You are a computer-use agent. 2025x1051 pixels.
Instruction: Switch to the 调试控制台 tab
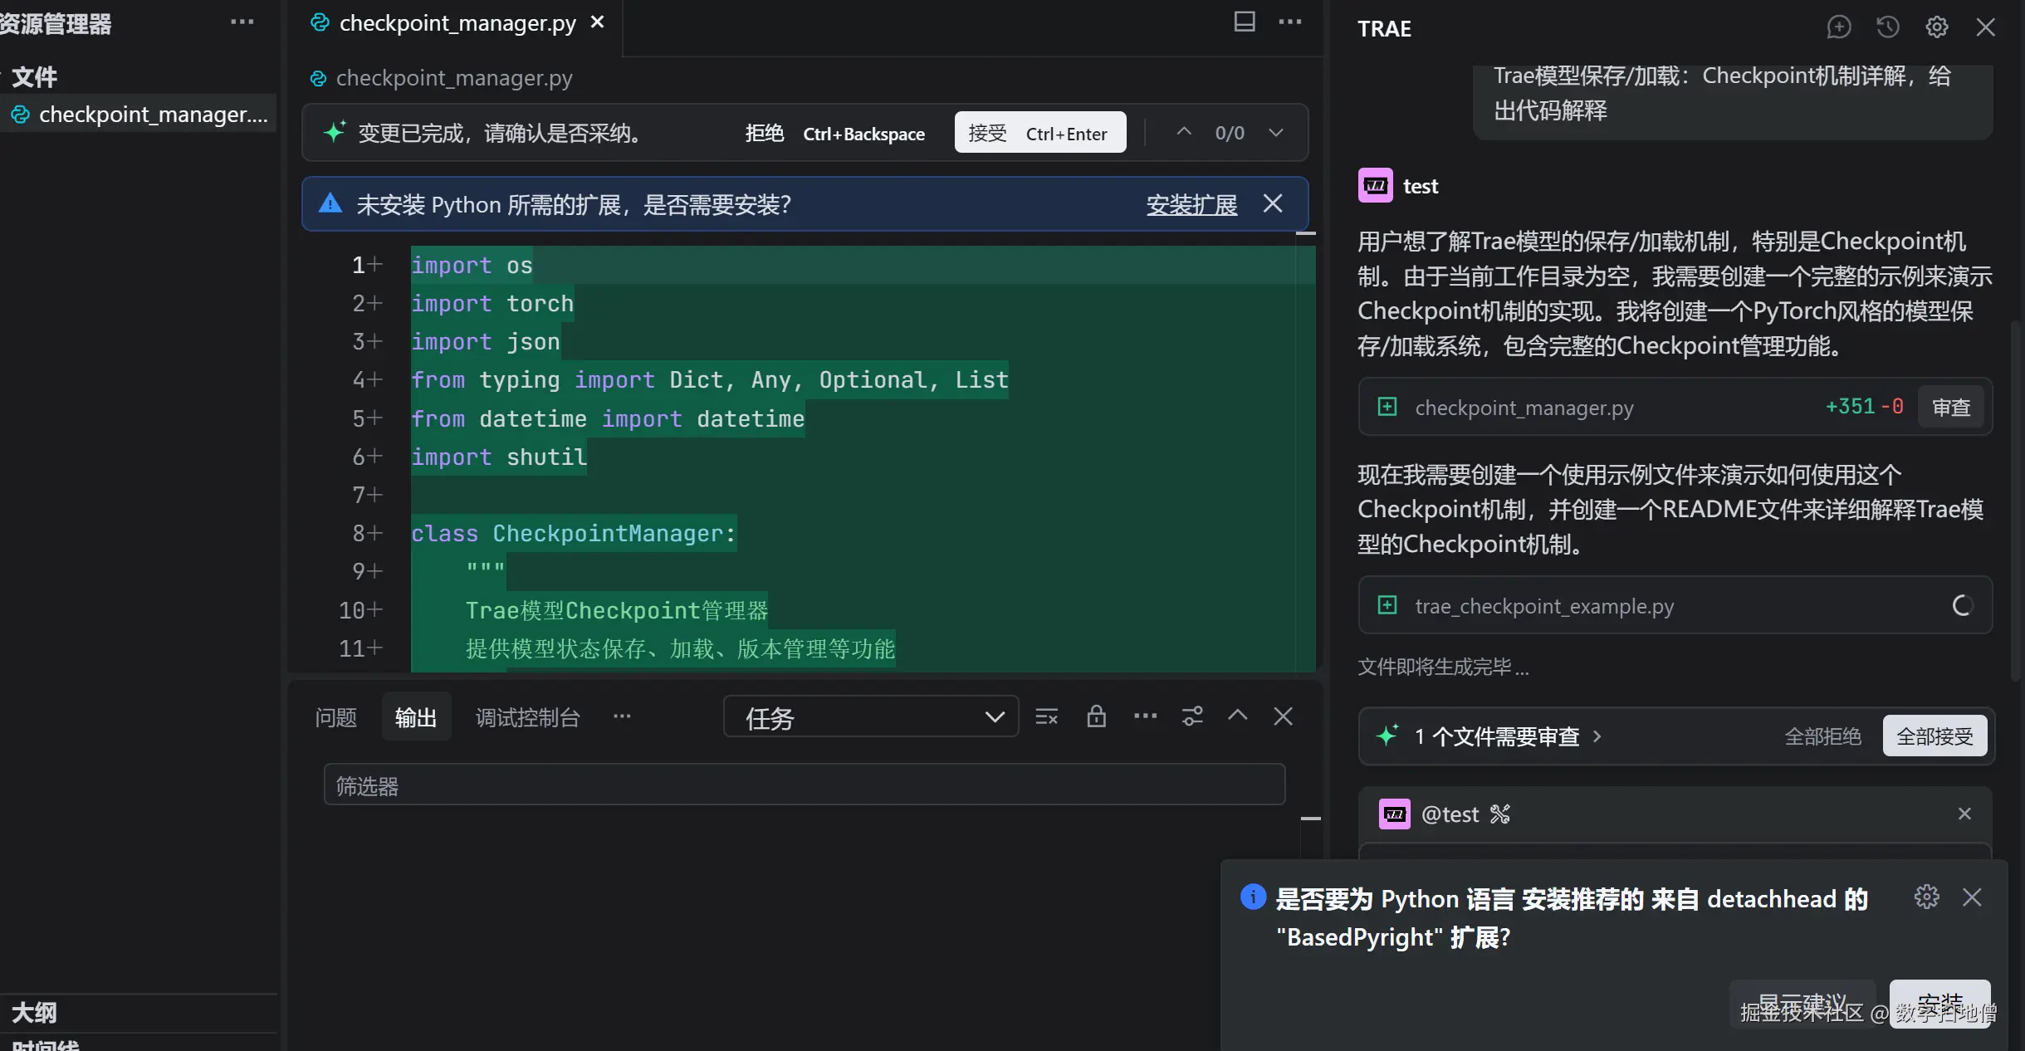click(x=527, y=717)
